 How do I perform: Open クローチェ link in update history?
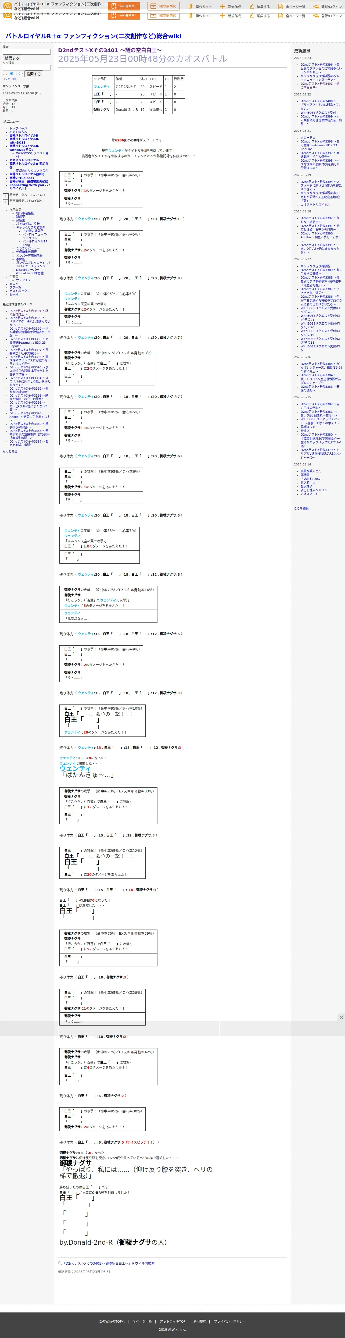308,138
